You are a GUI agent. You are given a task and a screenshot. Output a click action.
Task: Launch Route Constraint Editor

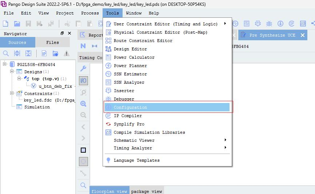[x=167, y=41]
